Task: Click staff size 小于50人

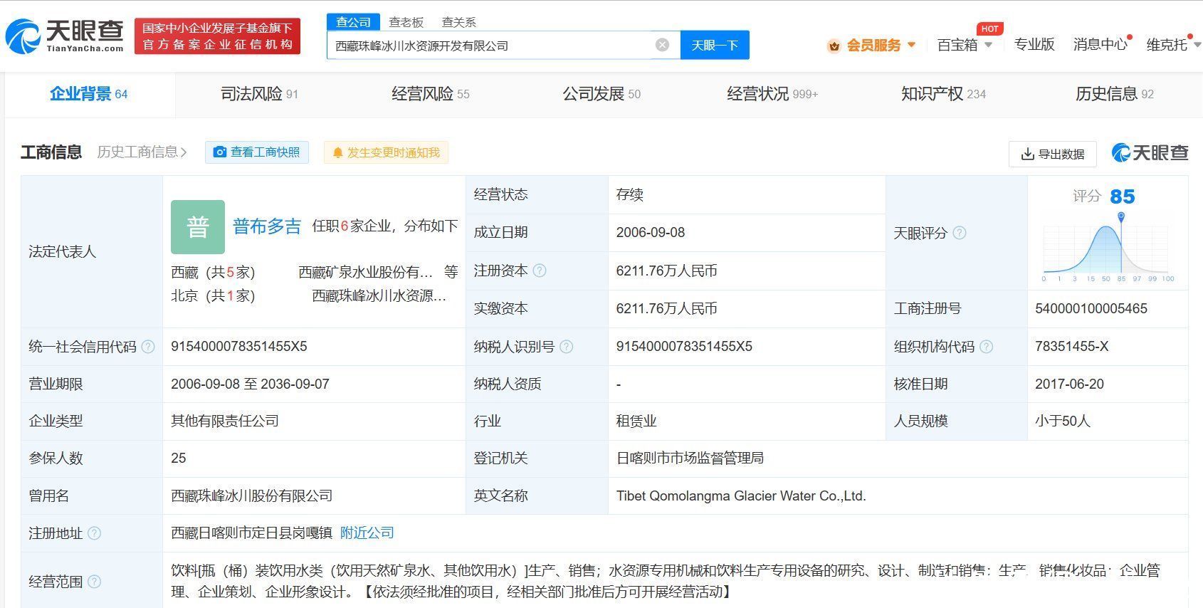Action: click(x=1063, y=421)
